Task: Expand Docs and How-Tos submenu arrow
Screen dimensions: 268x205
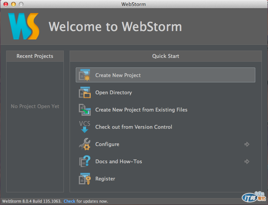Action: pyautogui.click(x=247, y=161)
